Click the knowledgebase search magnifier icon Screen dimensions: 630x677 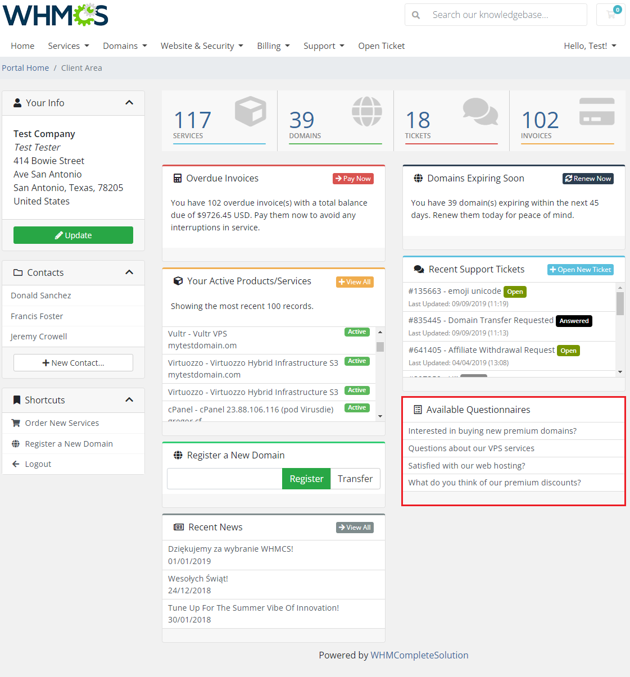click(416, 15)
